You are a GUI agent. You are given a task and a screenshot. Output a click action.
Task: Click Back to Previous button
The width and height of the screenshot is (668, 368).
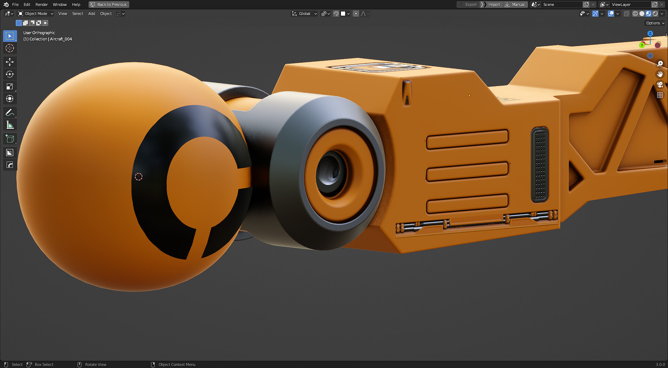click(x=109, y=5)
